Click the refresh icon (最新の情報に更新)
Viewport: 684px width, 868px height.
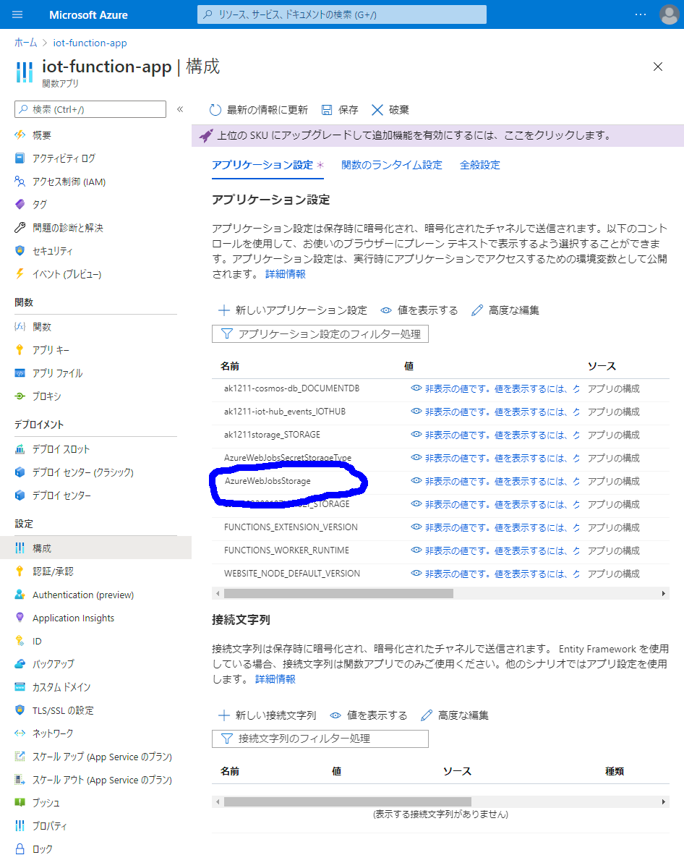[215, 110]
